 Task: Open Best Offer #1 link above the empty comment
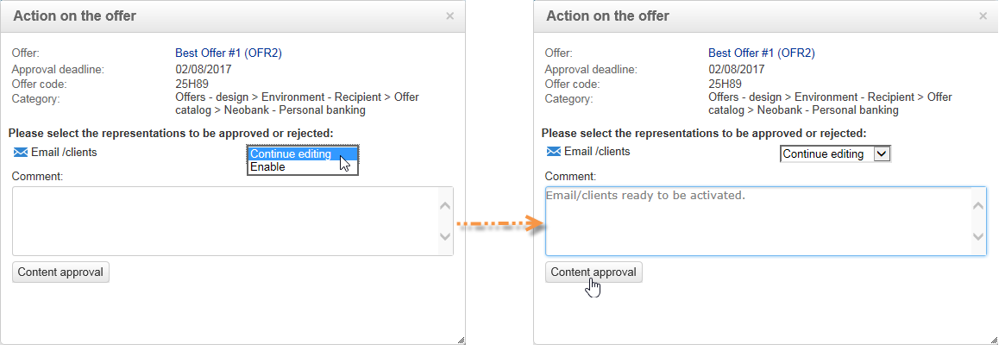pyautogui.click(x=228, y=53)
